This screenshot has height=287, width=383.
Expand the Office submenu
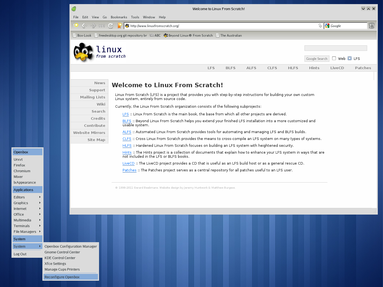click(27, 215)
